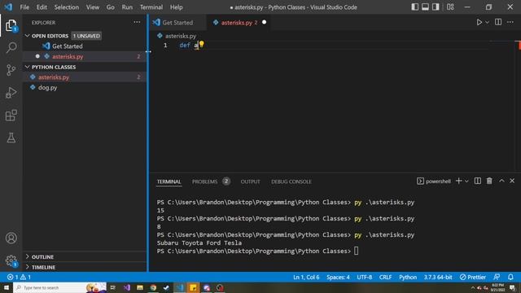Open the Edit menu
Image resolution: width=521 pixels, height=293 pixels.
[x=42, y=7]
